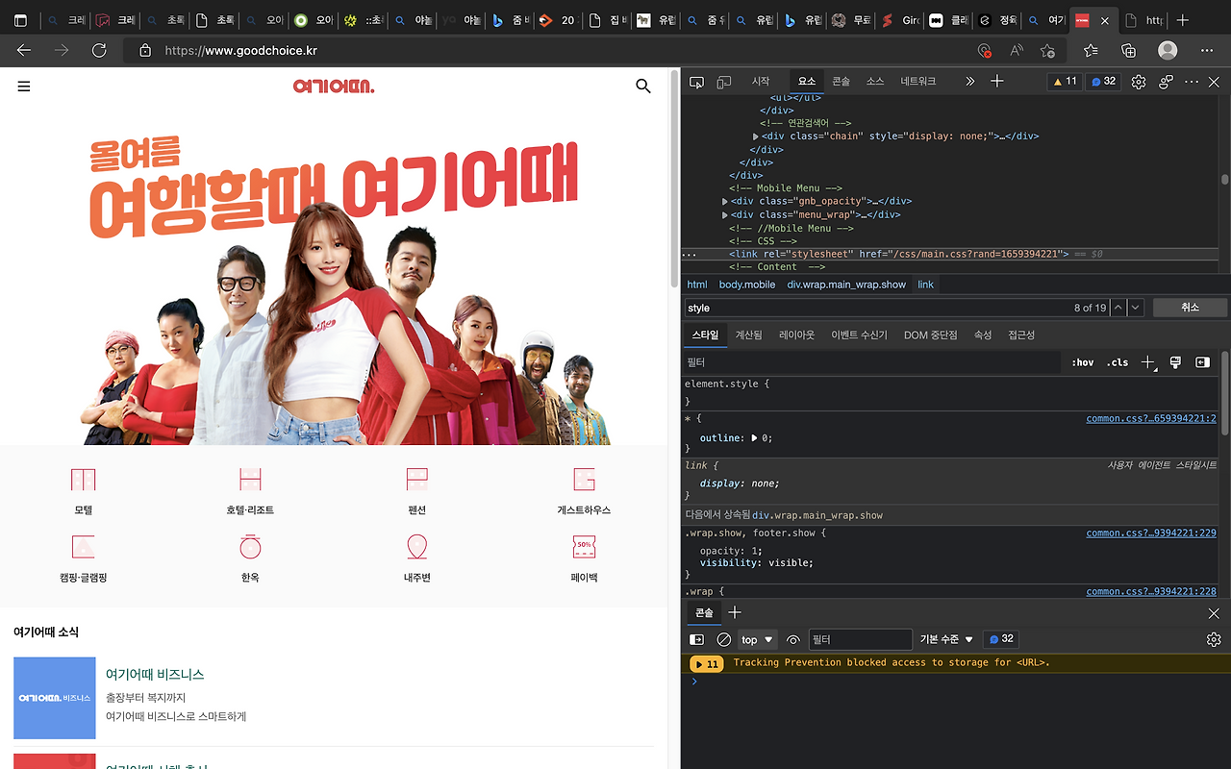The height and width of the screenshot is (769, 1231).
Task: Switch to the 소스 tab
Action: [873, 81]
